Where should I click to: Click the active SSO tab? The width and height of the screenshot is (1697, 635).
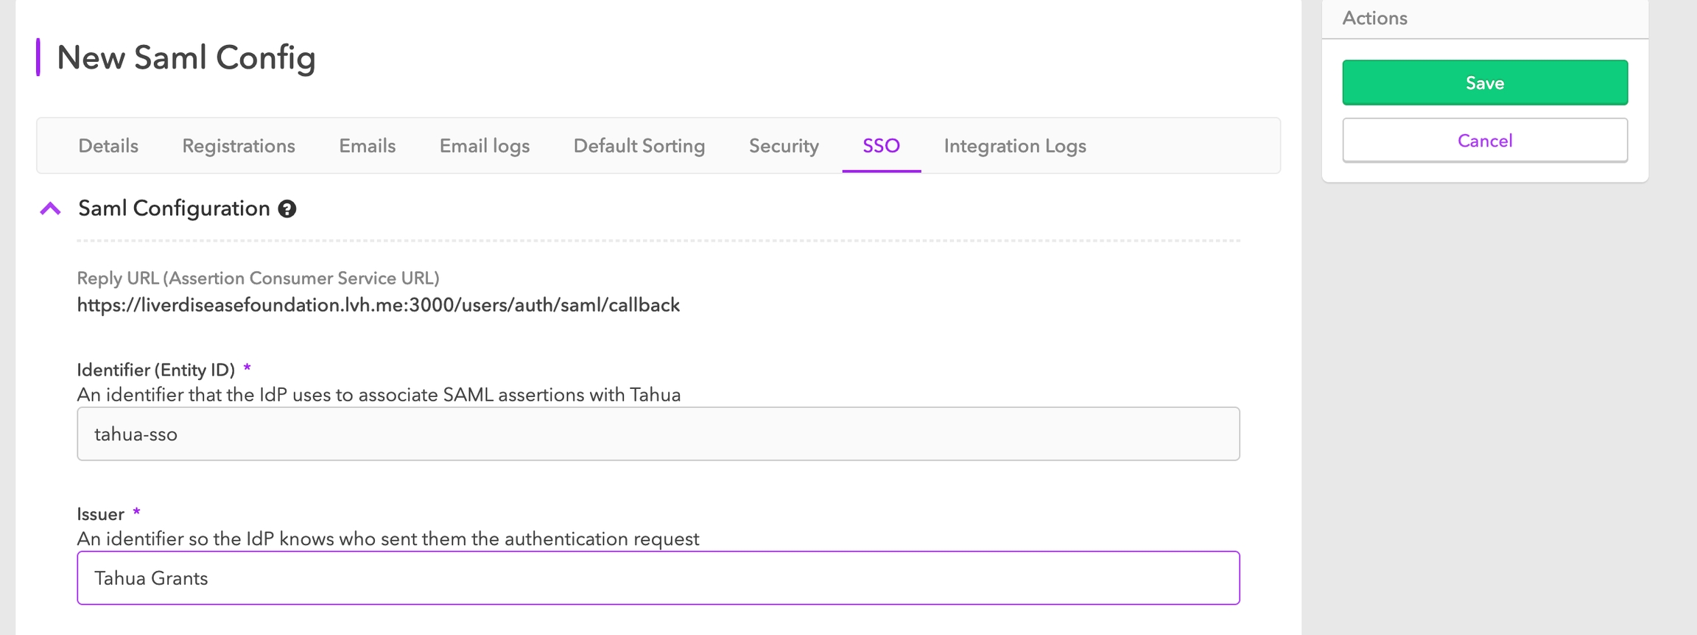(881, 146)
